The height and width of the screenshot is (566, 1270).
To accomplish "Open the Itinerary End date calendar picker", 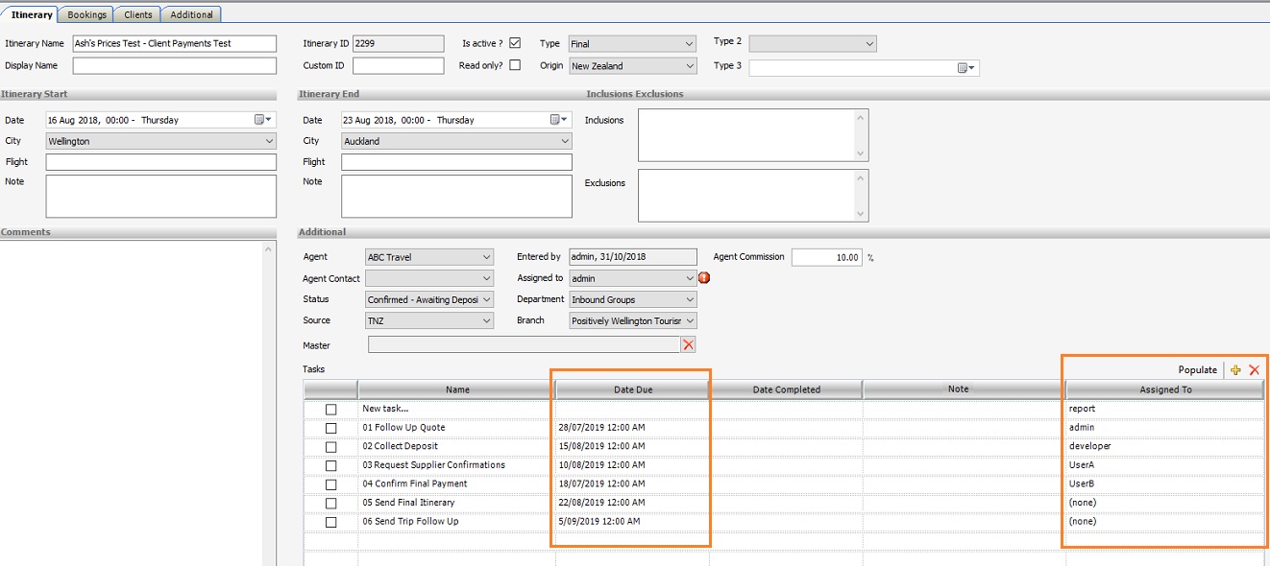I will [x=559, y=120].
